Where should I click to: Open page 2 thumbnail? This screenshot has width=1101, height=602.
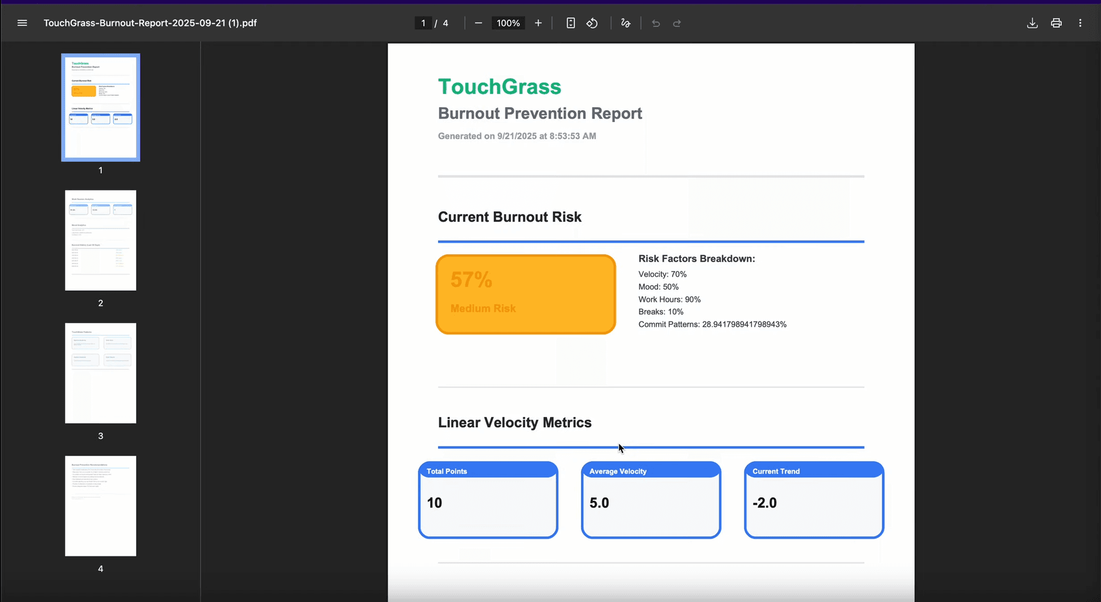[101, 240]
